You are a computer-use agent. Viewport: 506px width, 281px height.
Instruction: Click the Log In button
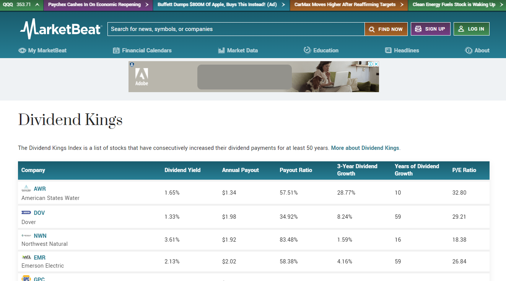click(x=472, y=29)
